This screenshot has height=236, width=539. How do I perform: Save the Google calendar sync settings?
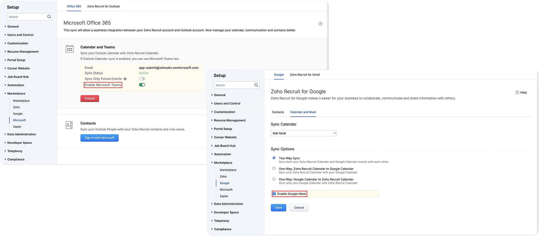(278, 208)
